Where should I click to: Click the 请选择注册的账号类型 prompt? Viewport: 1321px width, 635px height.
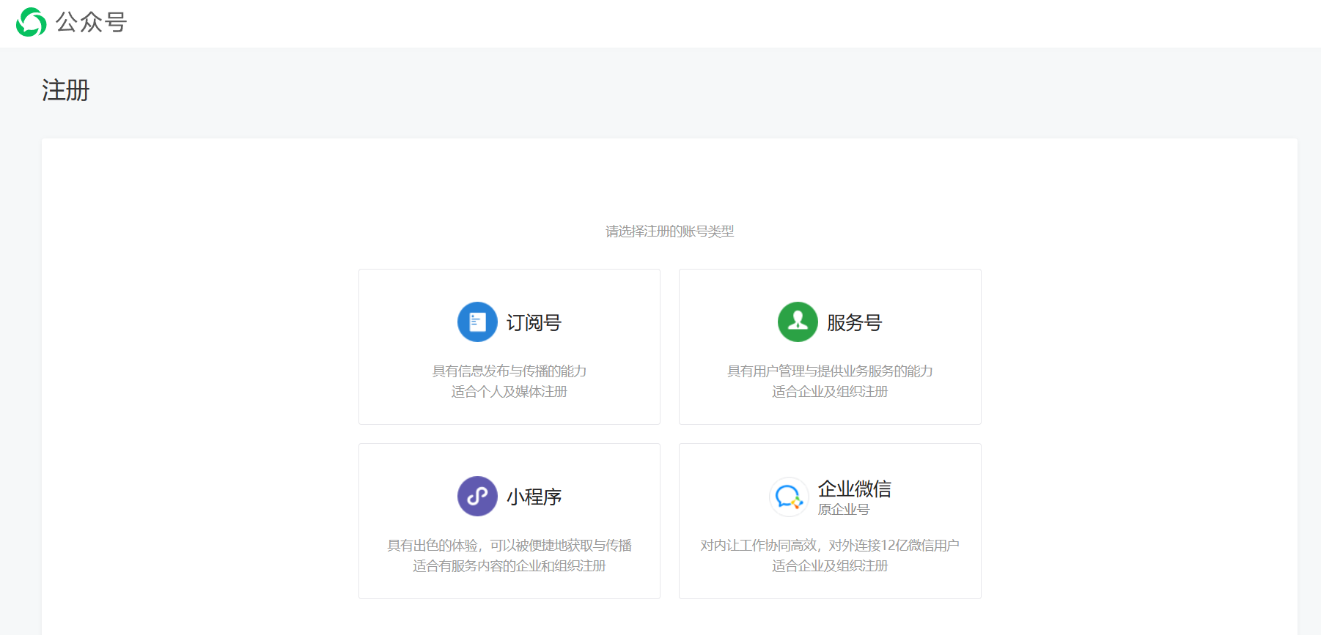click(669, 231)
